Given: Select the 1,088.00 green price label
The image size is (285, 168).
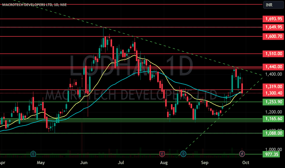Looking at the screenshot, I should coord(273,133).
